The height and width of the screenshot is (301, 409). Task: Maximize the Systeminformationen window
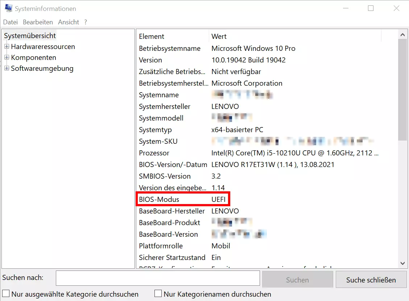pos(371,8)
